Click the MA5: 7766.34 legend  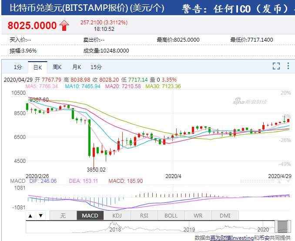pyautogui.click(x=42, y=86)
